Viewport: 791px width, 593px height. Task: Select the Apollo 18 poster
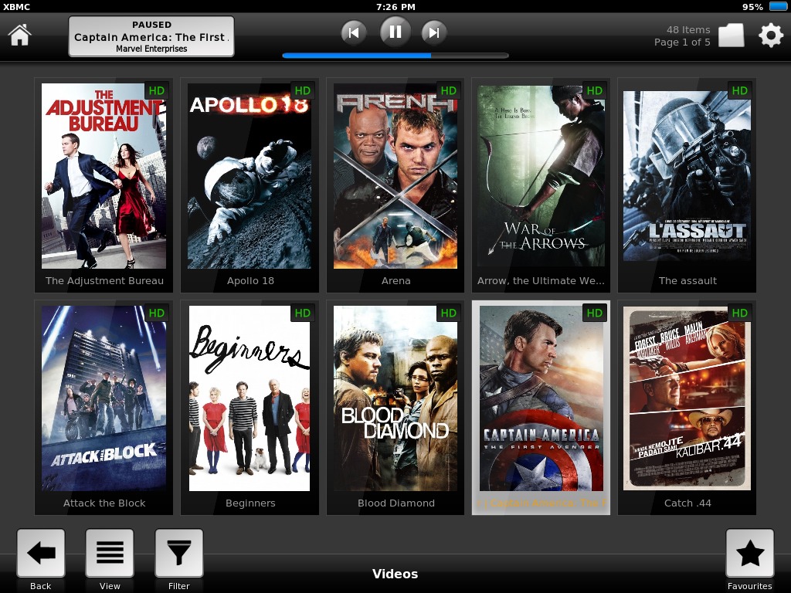250,176
